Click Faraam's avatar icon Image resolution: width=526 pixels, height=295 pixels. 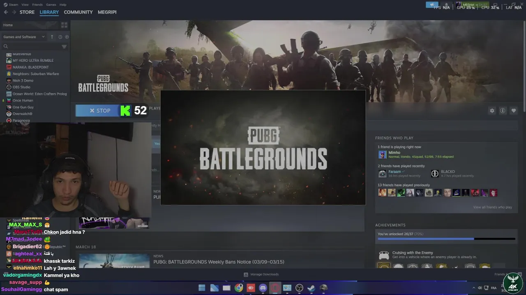[382, 174]
